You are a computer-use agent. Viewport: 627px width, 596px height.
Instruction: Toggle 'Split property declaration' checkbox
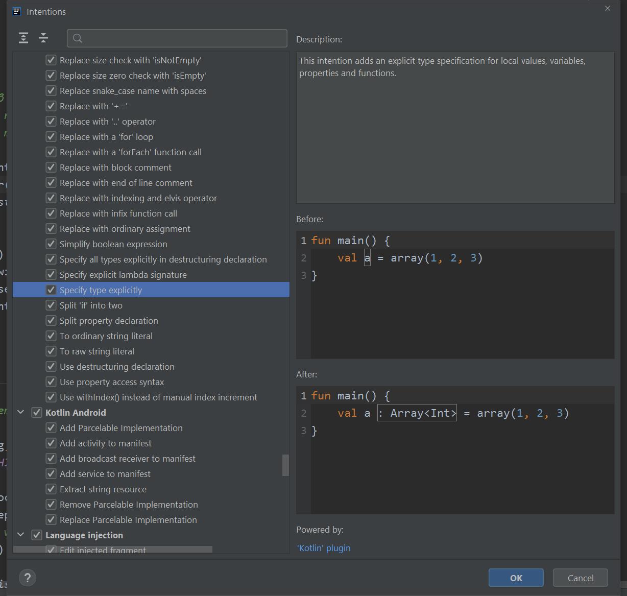tap(51, 321)
